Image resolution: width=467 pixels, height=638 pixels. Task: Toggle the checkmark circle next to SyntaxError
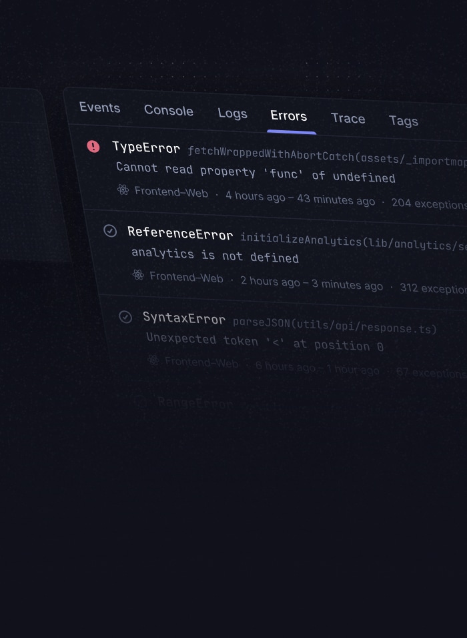125,316
